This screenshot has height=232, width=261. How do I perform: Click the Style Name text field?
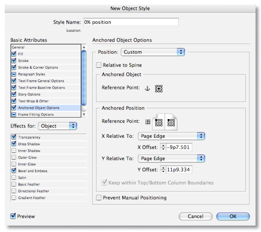130,22
